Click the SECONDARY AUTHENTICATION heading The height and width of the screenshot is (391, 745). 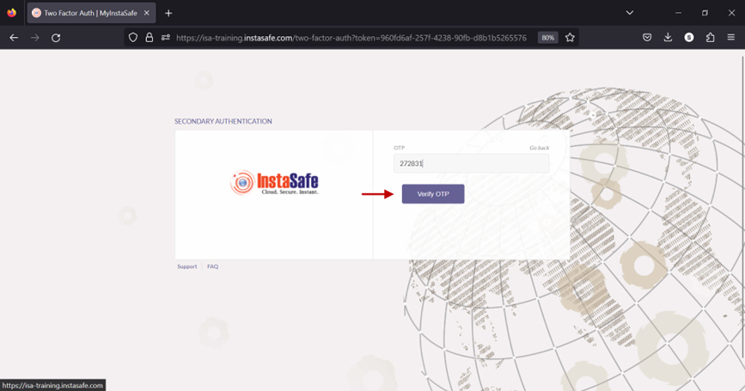tap(223, 122)
